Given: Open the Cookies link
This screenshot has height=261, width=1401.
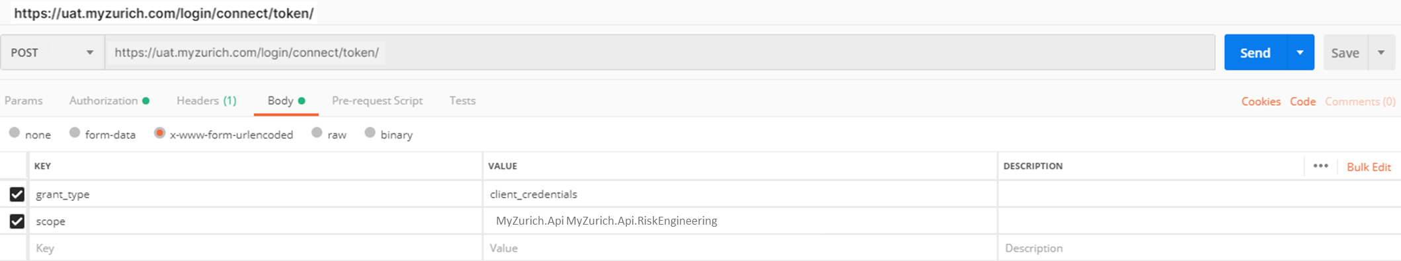Looking at the screenshot, I should [1261, 101].
